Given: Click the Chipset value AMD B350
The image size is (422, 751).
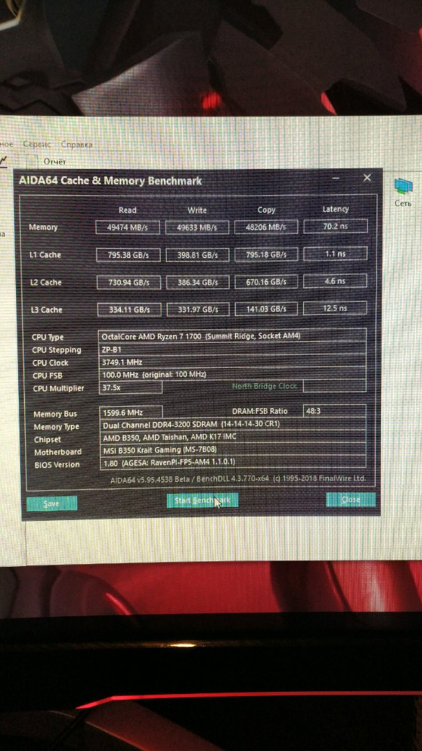Looking at the screenshot, I should (233, 437).
